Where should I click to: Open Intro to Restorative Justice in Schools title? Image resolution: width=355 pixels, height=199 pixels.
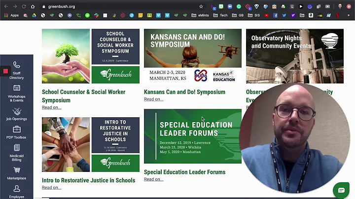click(89, 180)
